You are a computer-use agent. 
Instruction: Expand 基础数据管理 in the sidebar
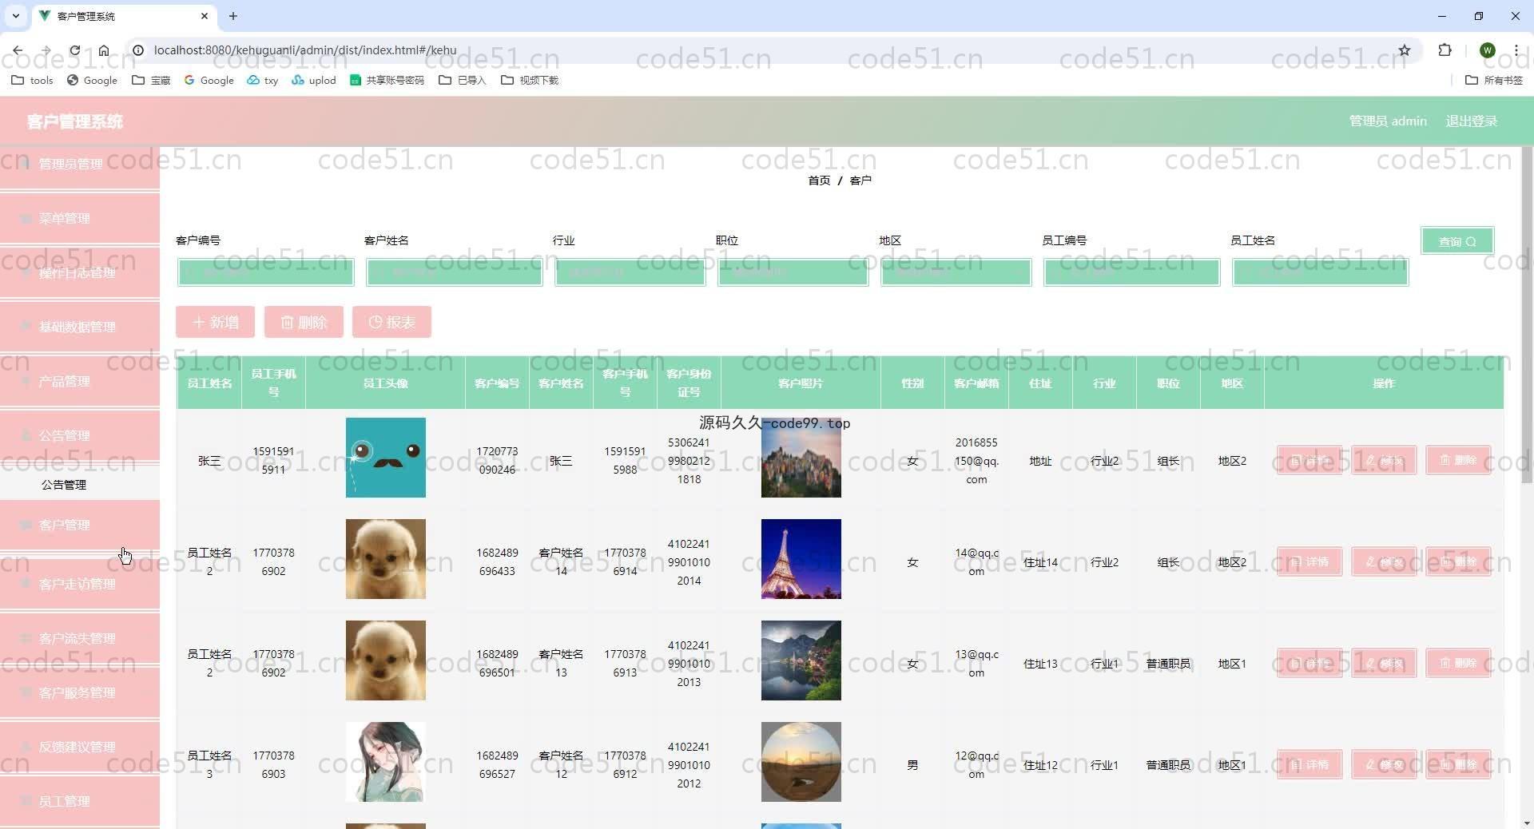(80, 327)
